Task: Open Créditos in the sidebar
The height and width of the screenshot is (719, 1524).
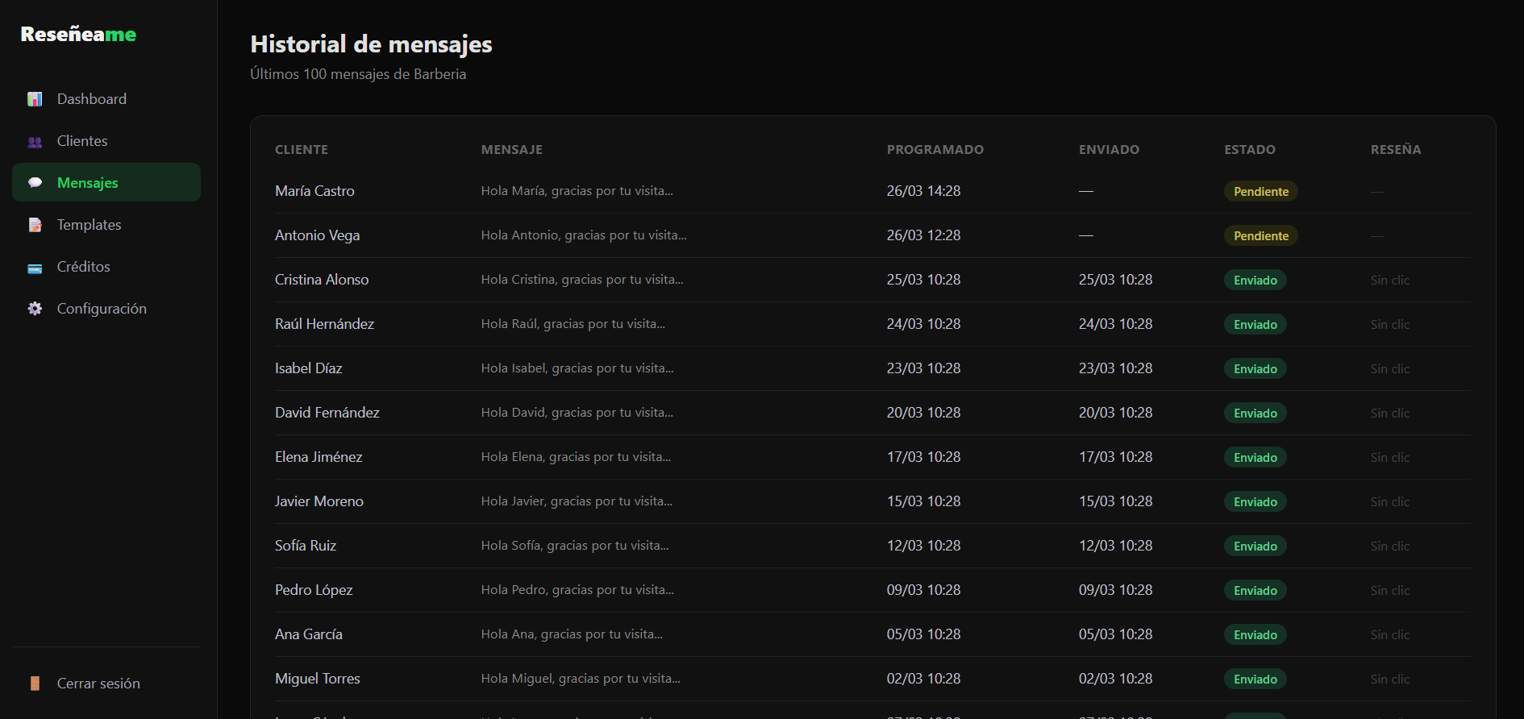Action: [x=83, y=267]
